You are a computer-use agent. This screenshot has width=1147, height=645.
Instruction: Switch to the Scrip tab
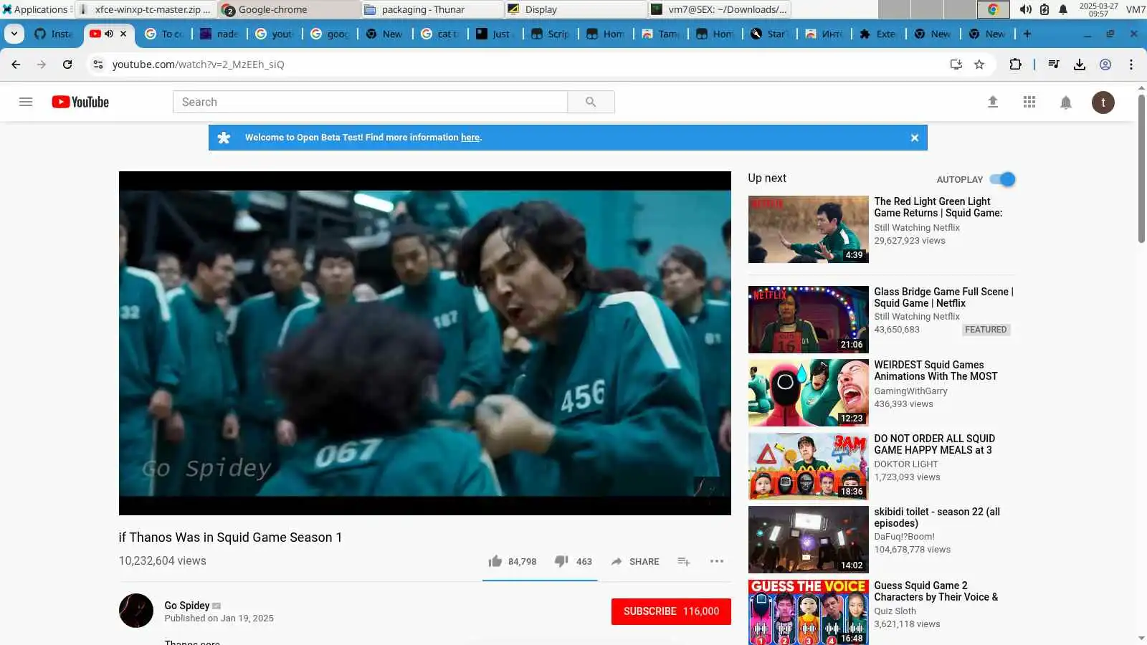click(x=551, y=34)
